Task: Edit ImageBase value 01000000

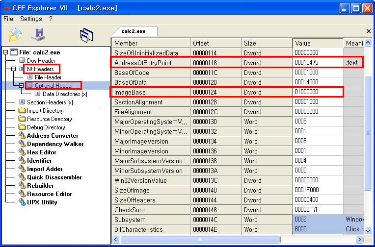Action: pos(318,92)
